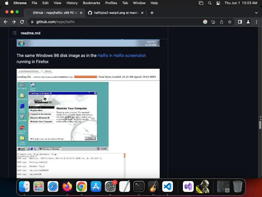Open Chrome application menu
The height and width of the screenshot is (197, 262).
point(20,3)
